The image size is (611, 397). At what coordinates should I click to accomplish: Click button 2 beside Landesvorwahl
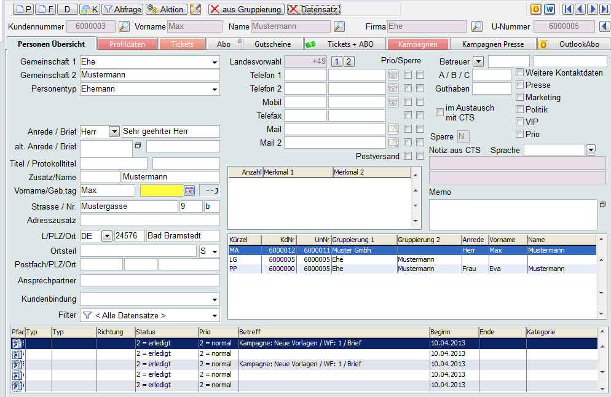pyautogui.click(x=349, y=61)
